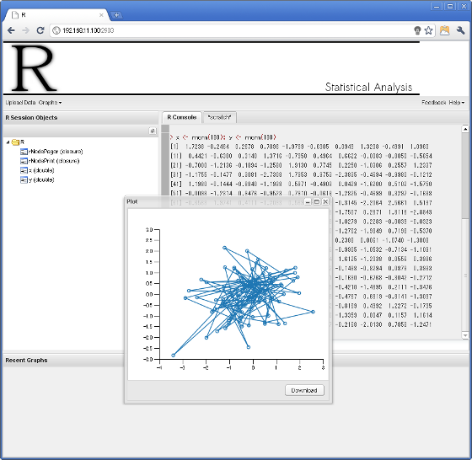Switch to the R Console tab
The image size is (472, 460).
click(x=182, y=117)
